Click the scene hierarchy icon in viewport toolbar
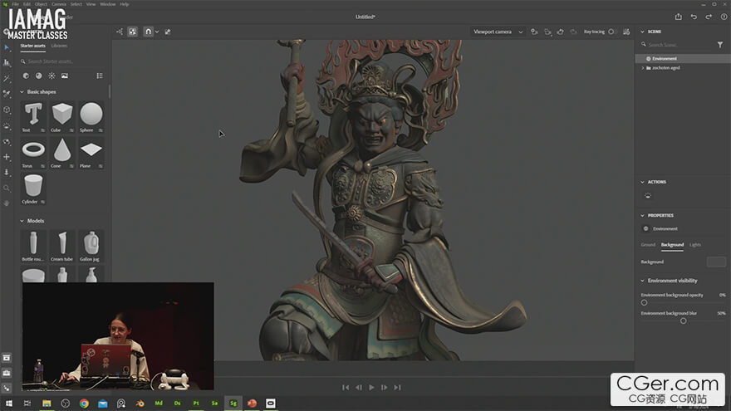The image size is (731, 411). point(120,32)
